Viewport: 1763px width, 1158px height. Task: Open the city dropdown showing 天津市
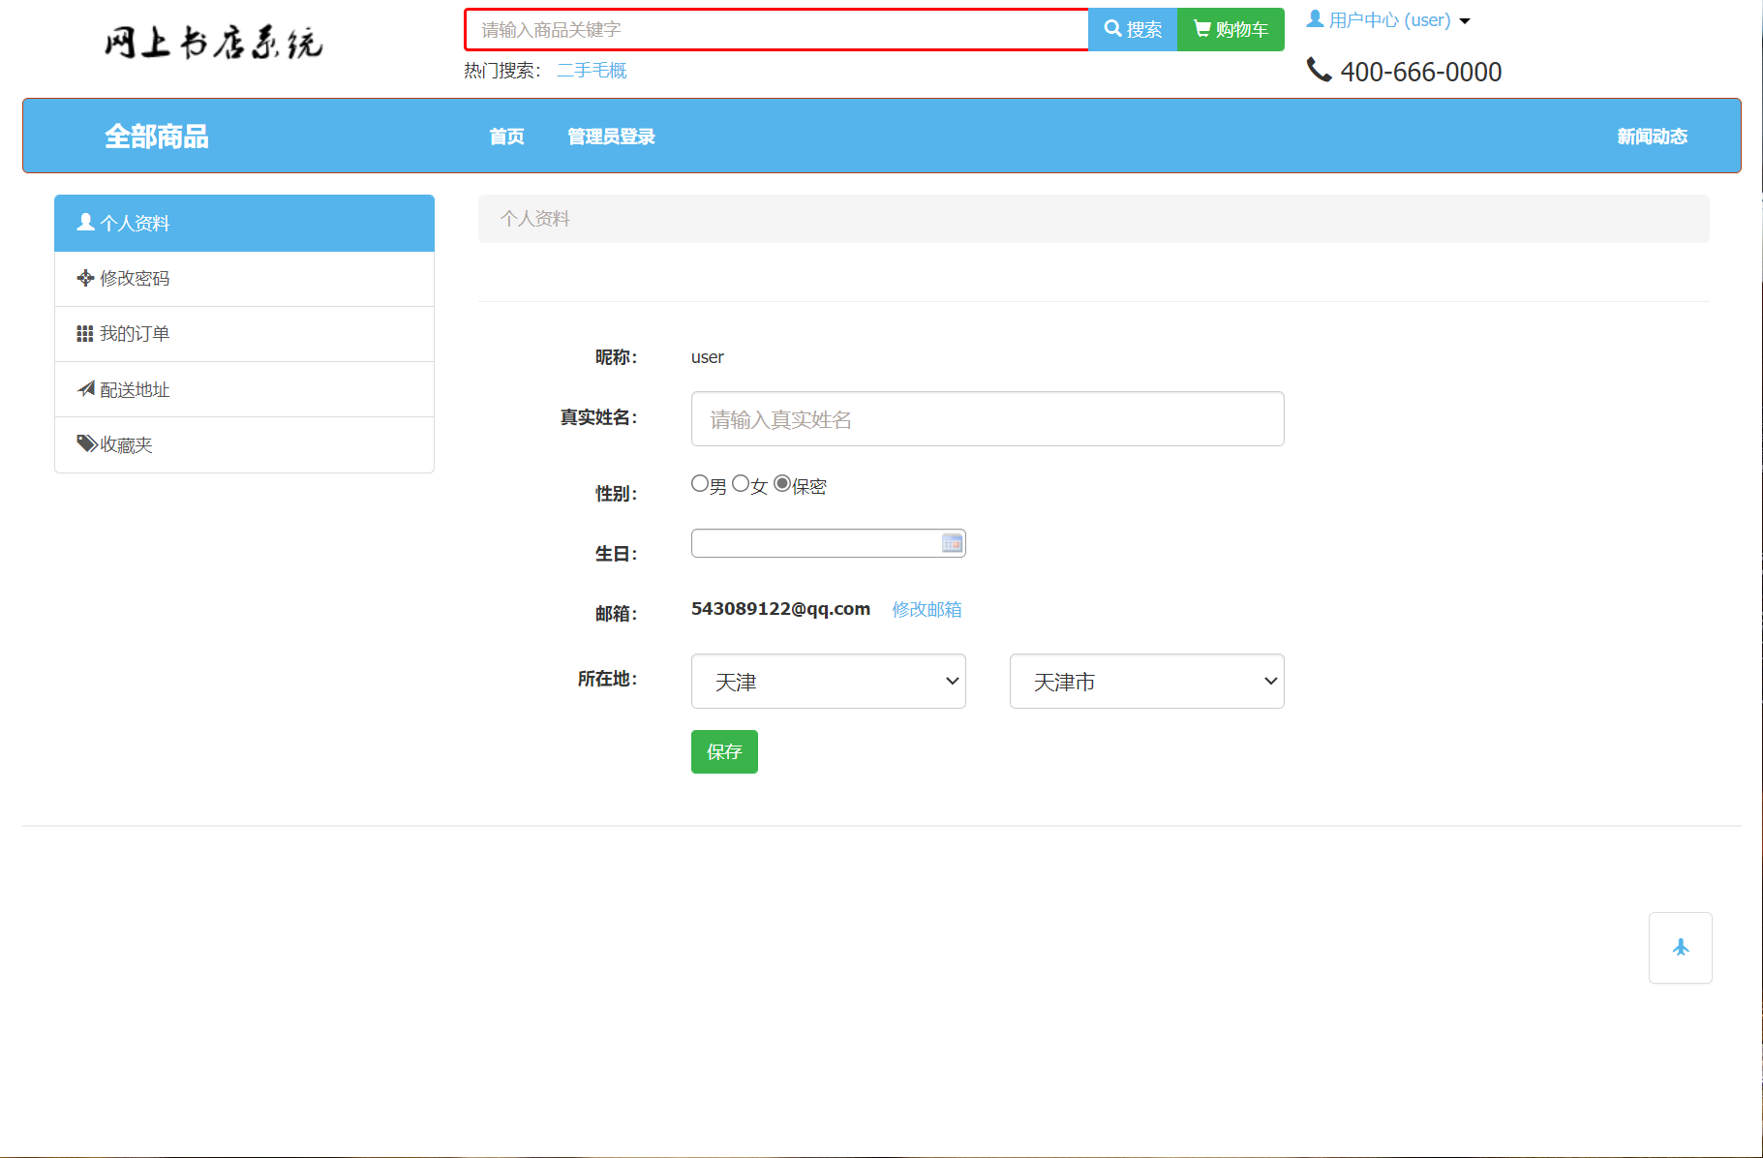[x=1146, y=682]
